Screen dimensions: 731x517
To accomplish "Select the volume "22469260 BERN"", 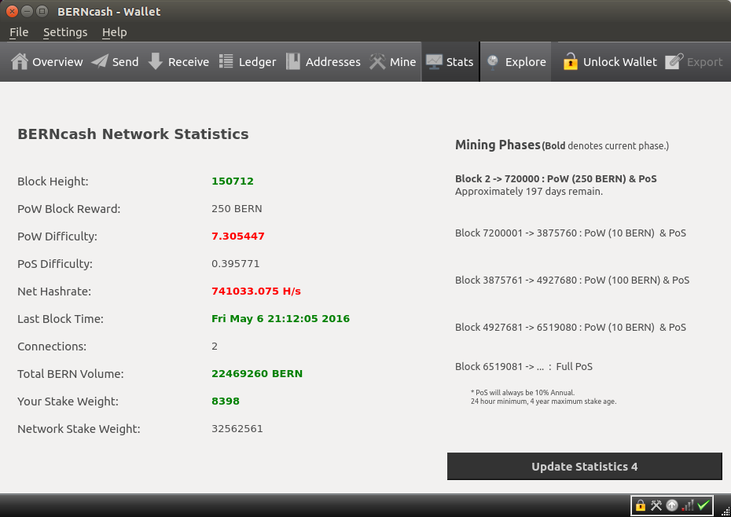I will [257, 373].
